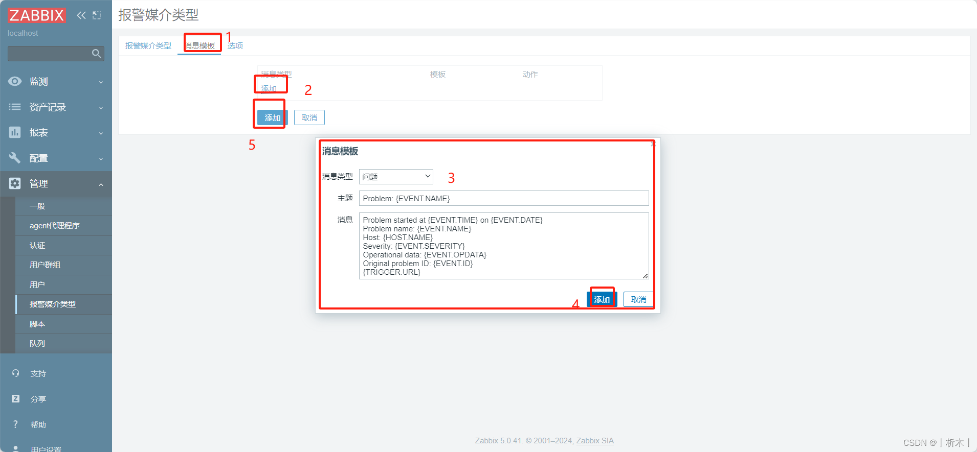This screenshot has width=977, height=452.
Task: Open the 配置 wrench icon
Action: pos(15,158)
